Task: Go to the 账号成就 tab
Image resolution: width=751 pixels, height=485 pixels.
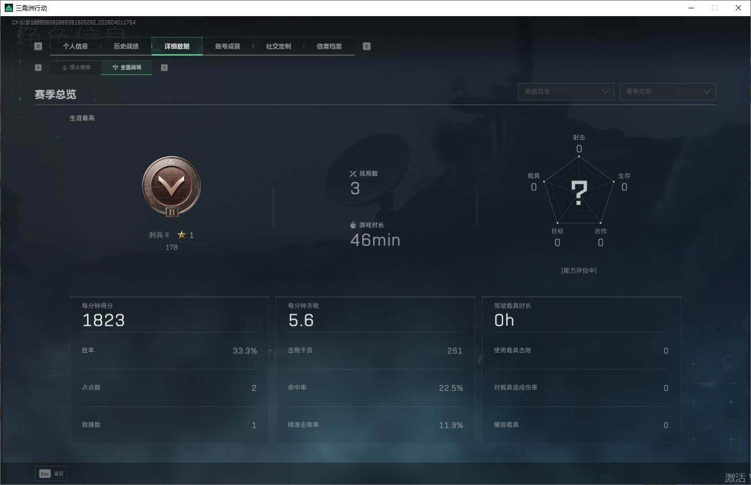Action: pyautogui.click(x=228, y=46)
